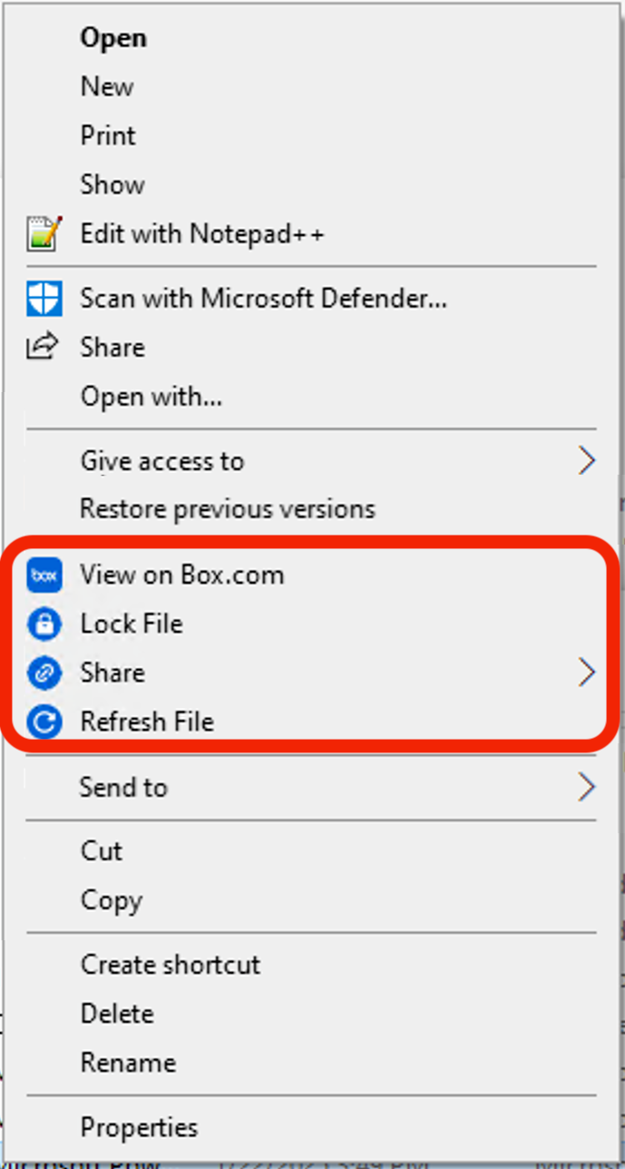Click the Microsoft Defender shield icon
The width and height of the screenshot is (625, 1169).
pos(44,298)
